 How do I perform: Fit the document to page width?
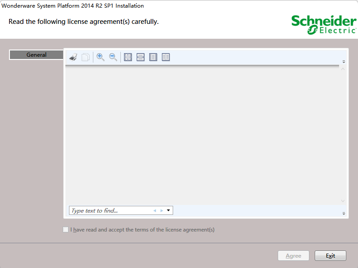pyautogui.click(x=141, y=57)
